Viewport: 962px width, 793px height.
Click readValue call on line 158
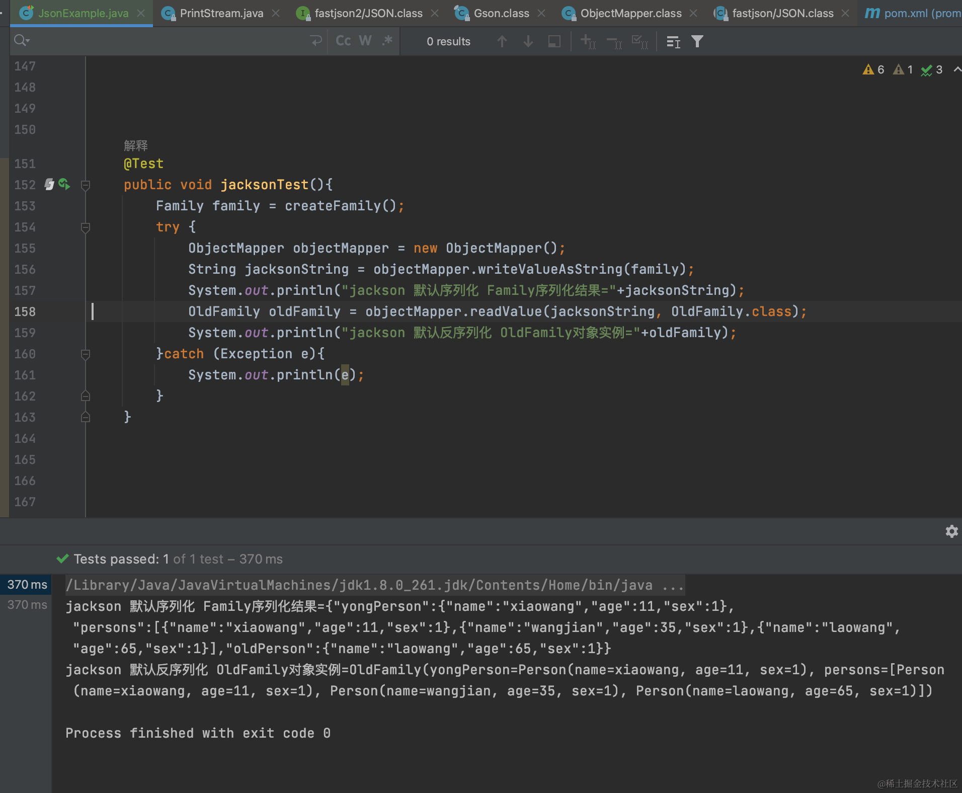click(505, 311)
